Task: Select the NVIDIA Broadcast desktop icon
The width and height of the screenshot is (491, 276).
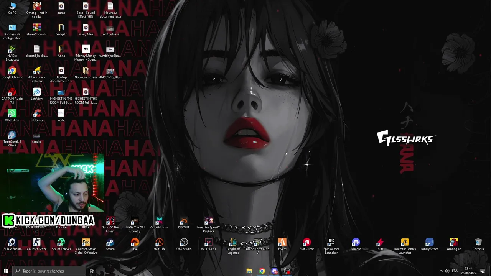Action: (x=12, y=53)
